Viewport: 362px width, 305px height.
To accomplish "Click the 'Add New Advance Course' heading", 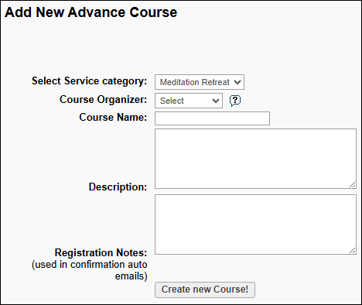I will tap(90, 12).
